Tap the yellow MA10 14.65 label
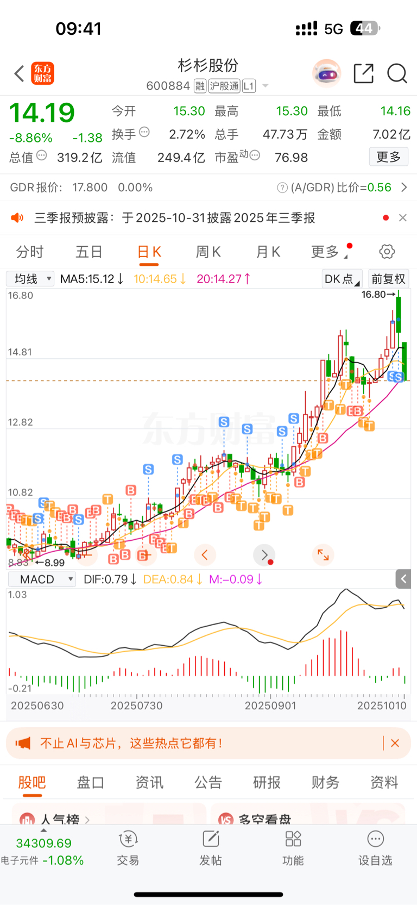 (160, 279)
